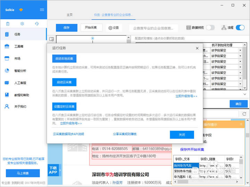The width and height of the screenshot is (250, 187).
Task: Click the headset support icon in the sidebar
Action: [x=37, y=24]
